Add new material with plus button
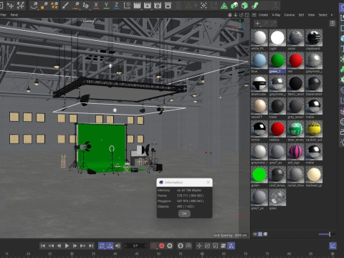The height and width of the screenshot is (258, 344). click(x=257, y=24)
